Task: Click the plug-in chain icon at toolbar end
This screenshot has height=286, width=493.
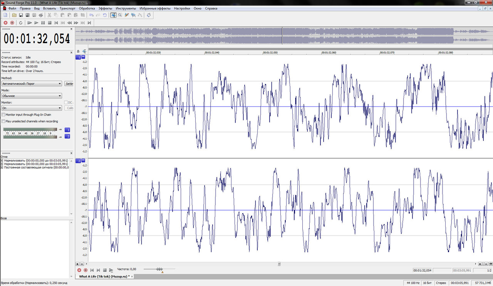Action: [x=149, y=15]
